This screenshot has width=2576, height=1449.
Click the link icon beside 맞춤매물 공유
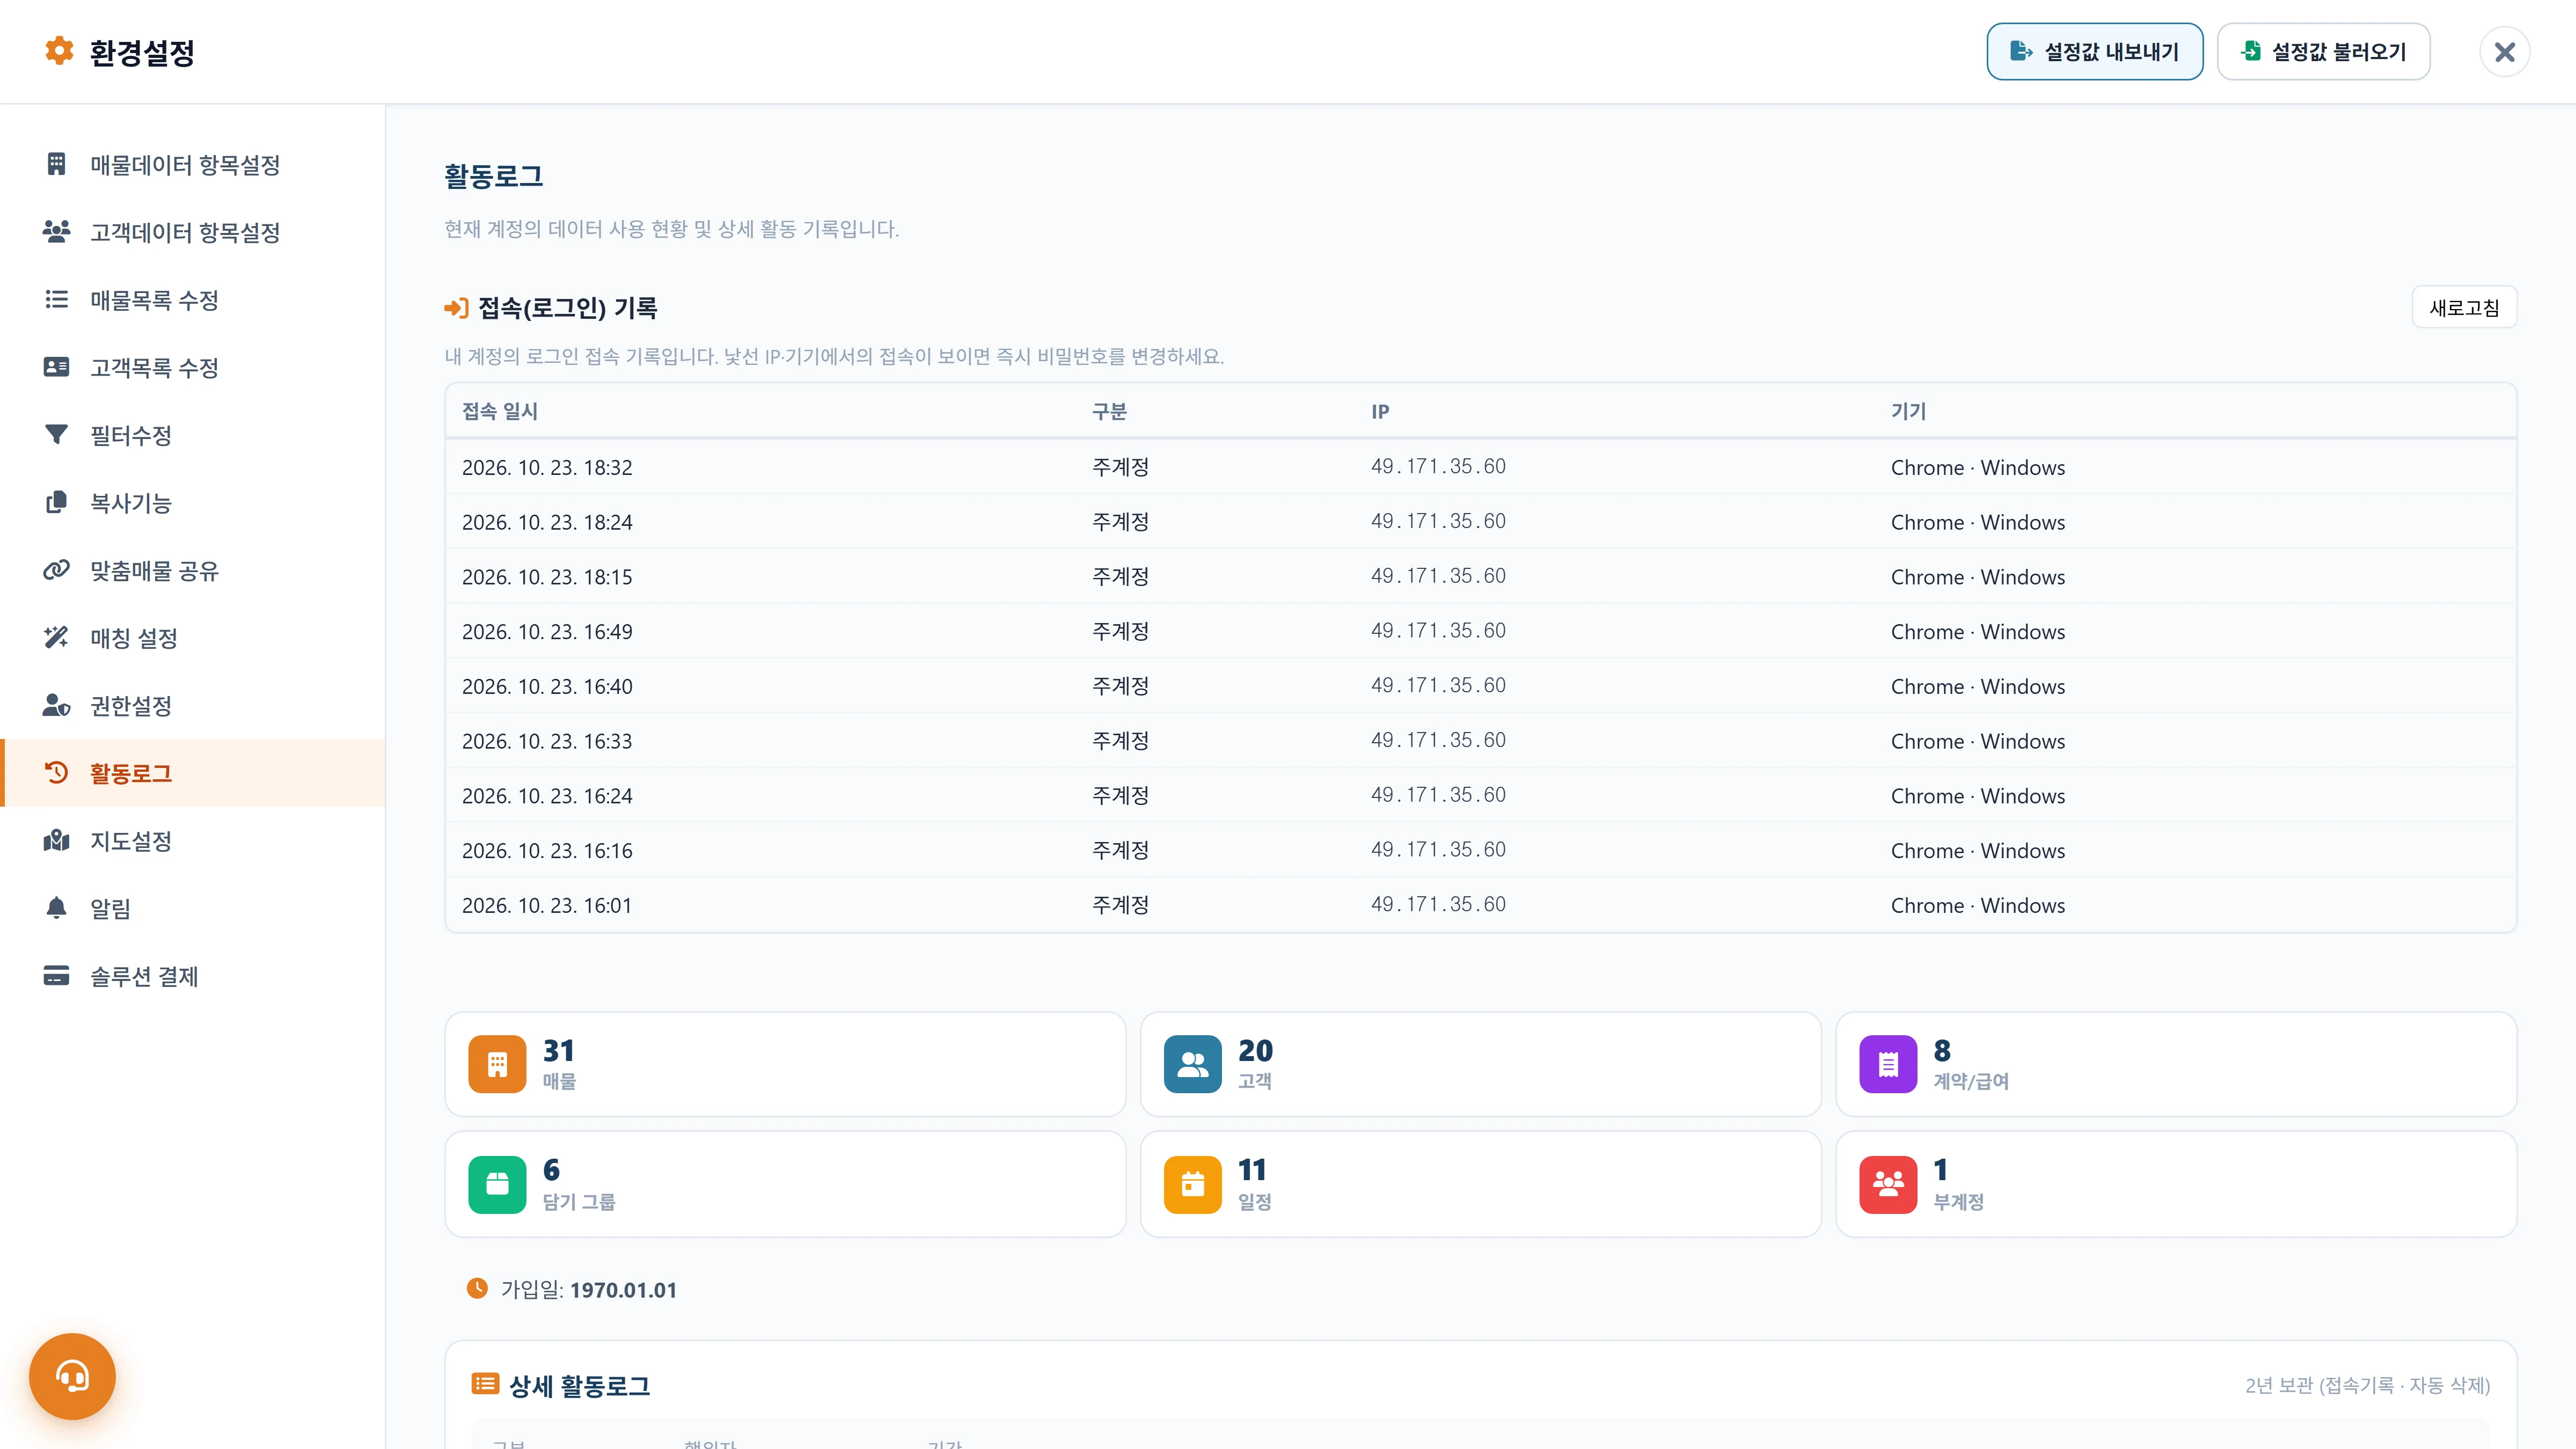56,570
